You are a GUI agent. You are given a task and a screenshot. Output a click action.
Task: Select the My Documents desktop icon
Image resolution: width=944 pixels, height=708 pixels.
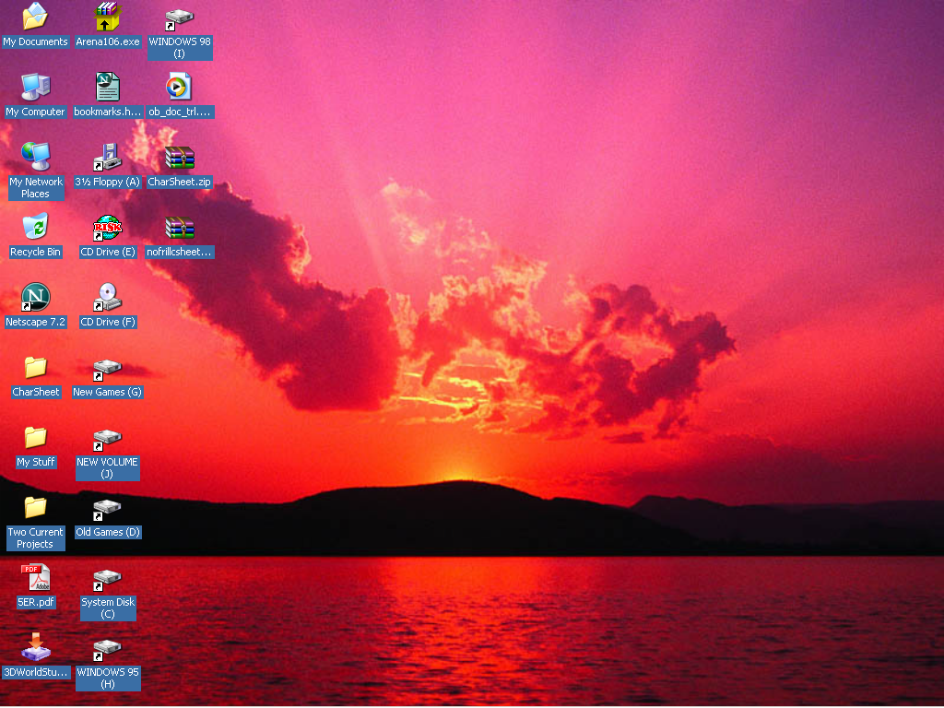pyautogui.click(x=35, y=17)
